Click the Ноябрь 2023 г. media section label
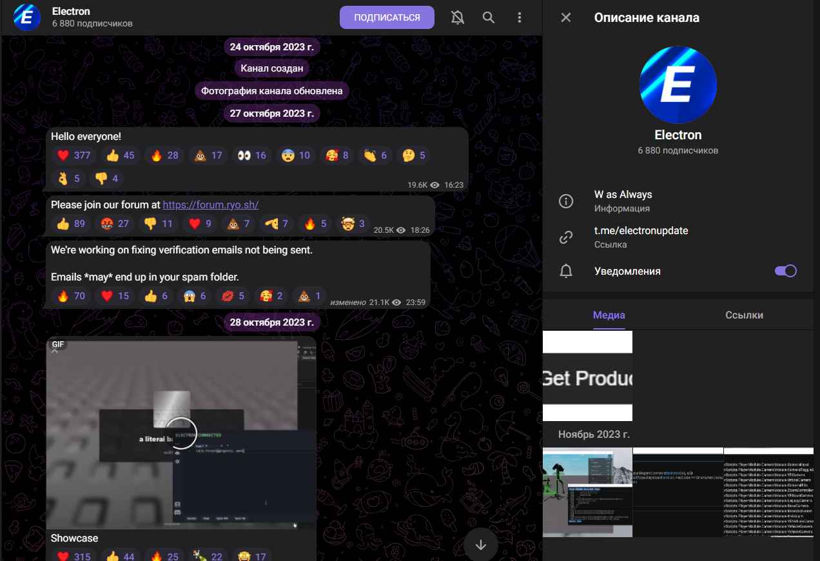 (594, 434)
